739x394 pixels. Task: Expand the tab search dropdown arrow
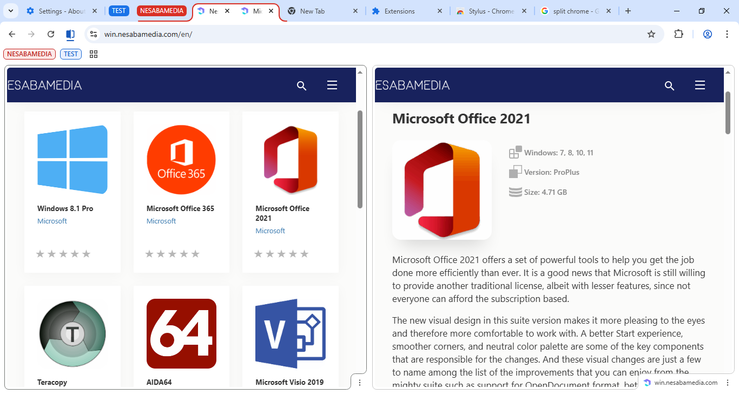[x=10, y=11]
